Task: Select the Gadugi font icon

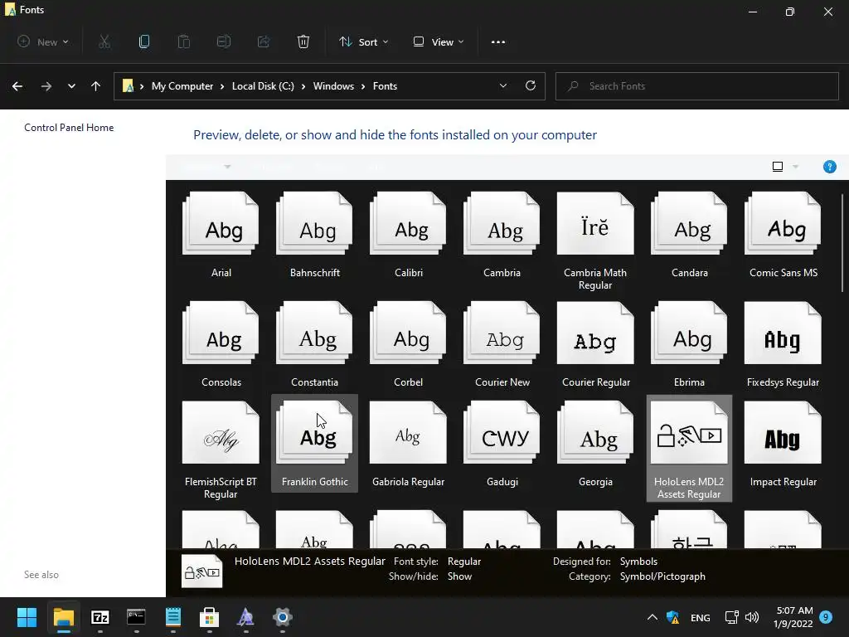Action: (502, 433)
